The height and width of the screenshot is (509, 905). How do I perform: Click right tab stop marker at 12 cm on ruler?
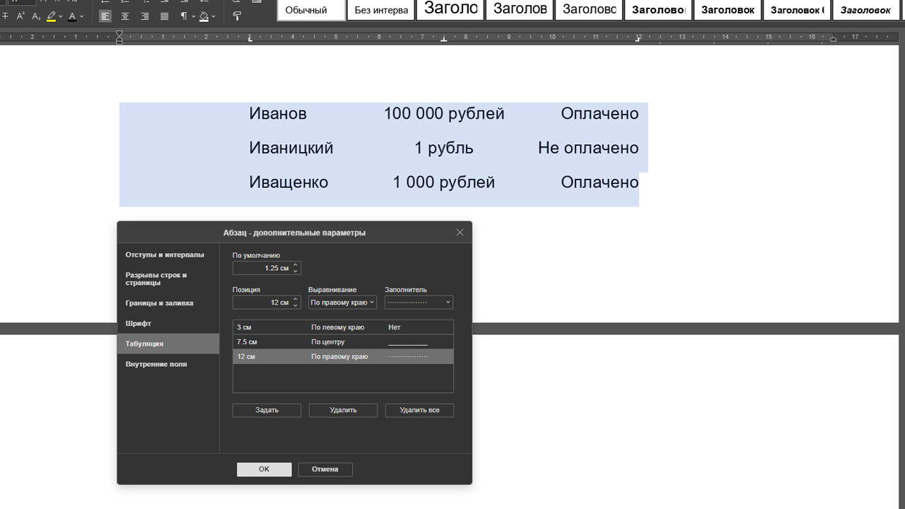[637, 40]
